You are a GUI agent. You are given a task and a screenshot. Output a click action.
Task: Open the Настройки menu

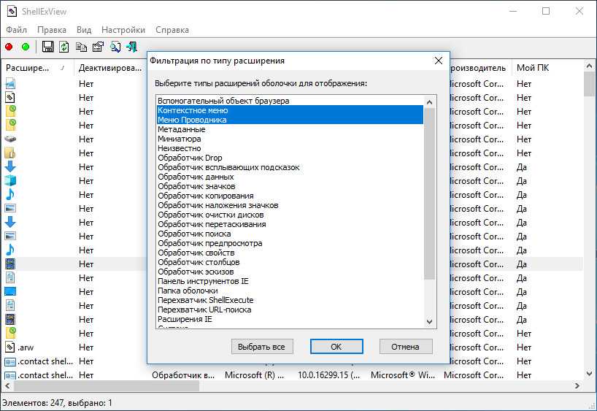(x=123, y=30)
